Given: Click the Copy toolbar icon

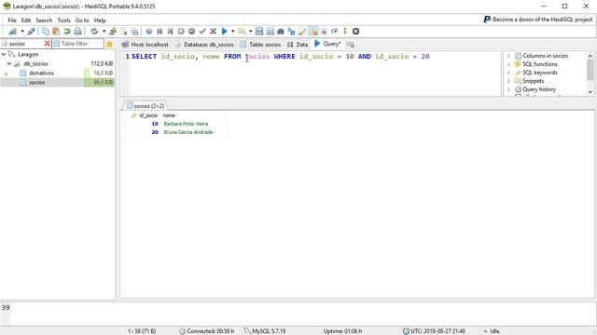Looking at the screenshot, I should (46, 32).
